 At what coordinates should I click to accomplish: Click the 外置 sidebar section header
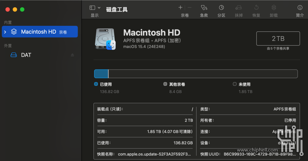click(8, 46)
